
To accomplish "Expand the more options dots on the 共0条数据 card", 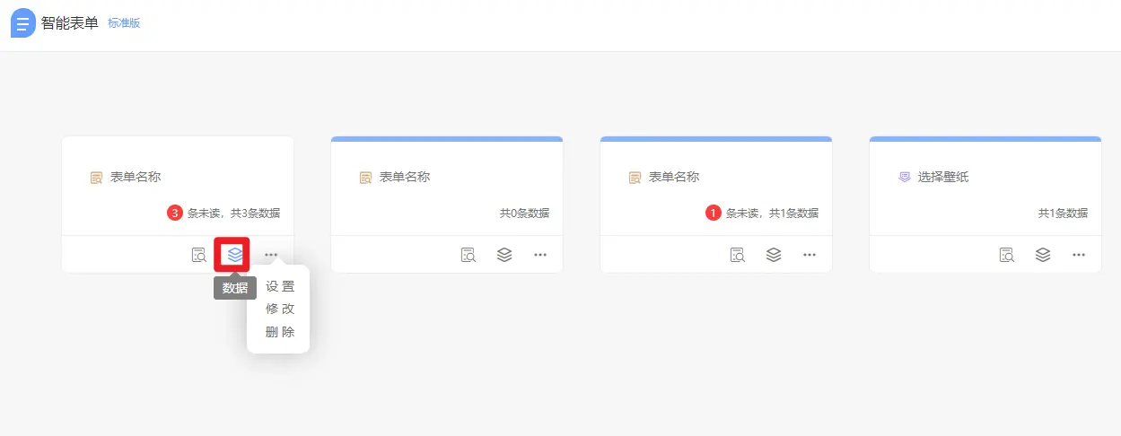I will tap(540, 255).
